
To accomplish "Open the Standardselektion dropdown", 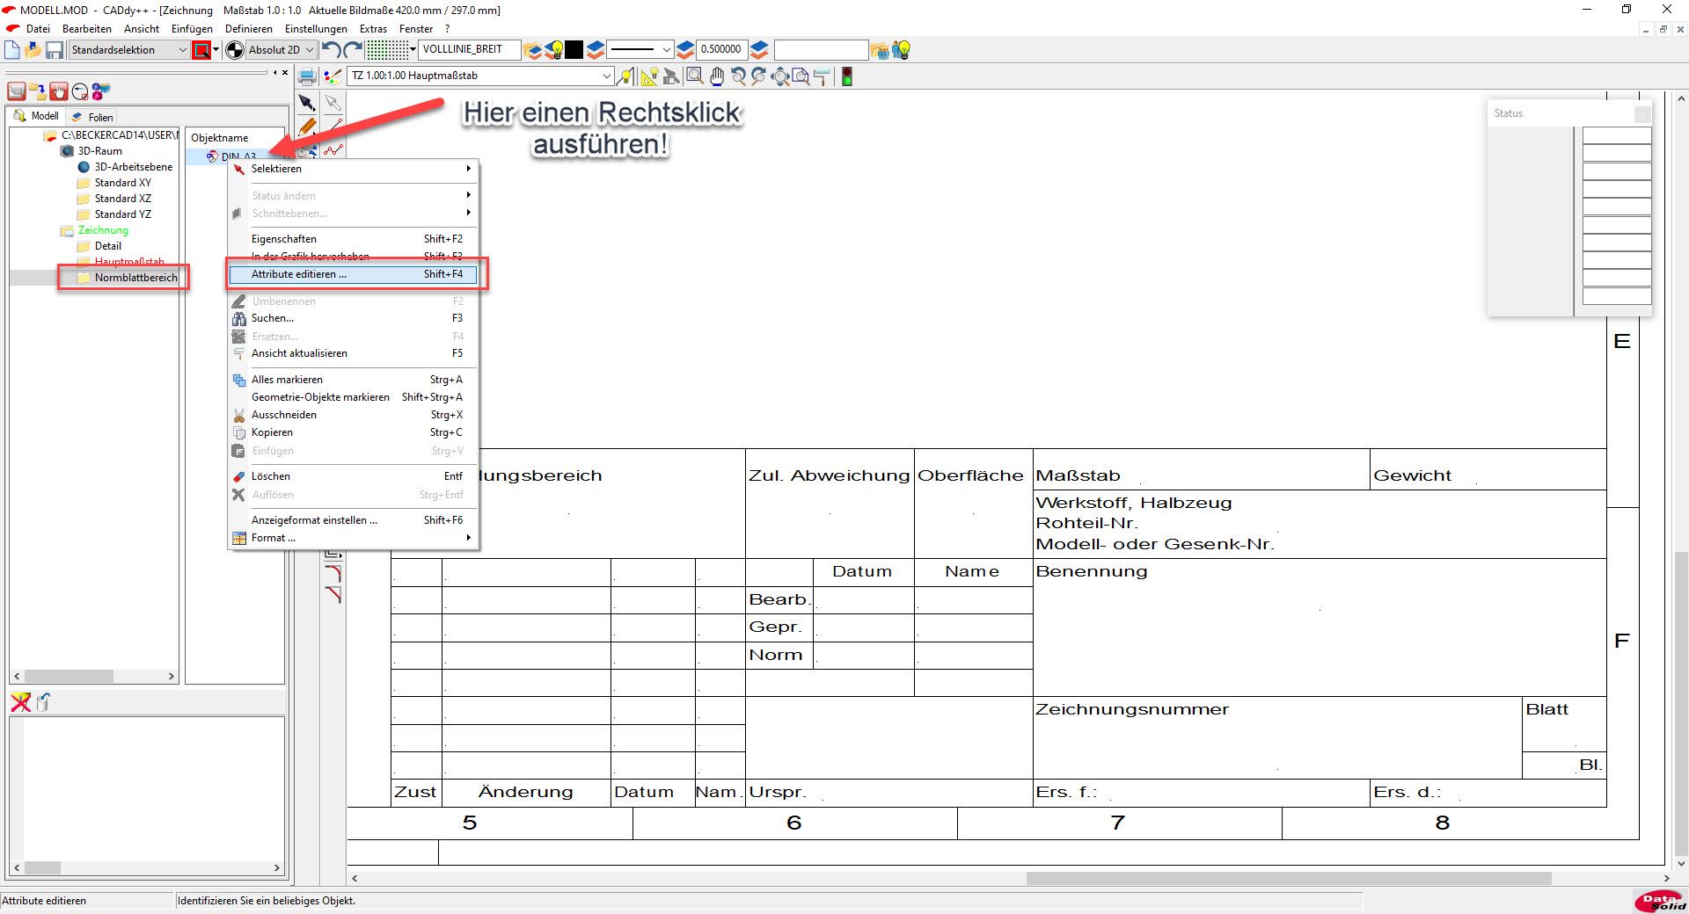I will [x=128, y=50].
